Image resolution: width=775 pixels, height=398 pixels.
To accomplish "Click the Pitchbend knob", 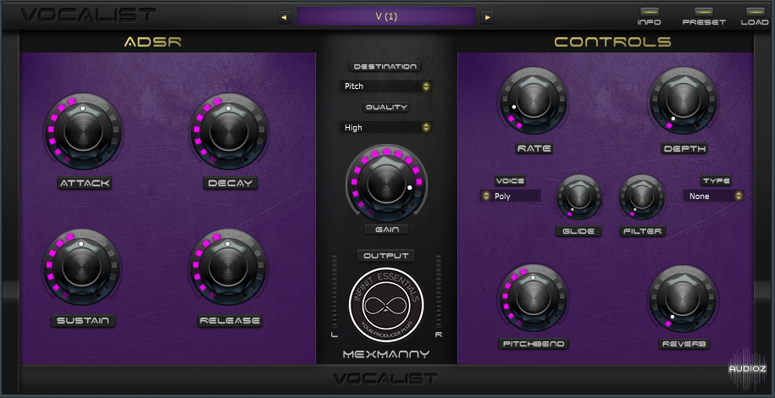I will click(x=533, y=298).
